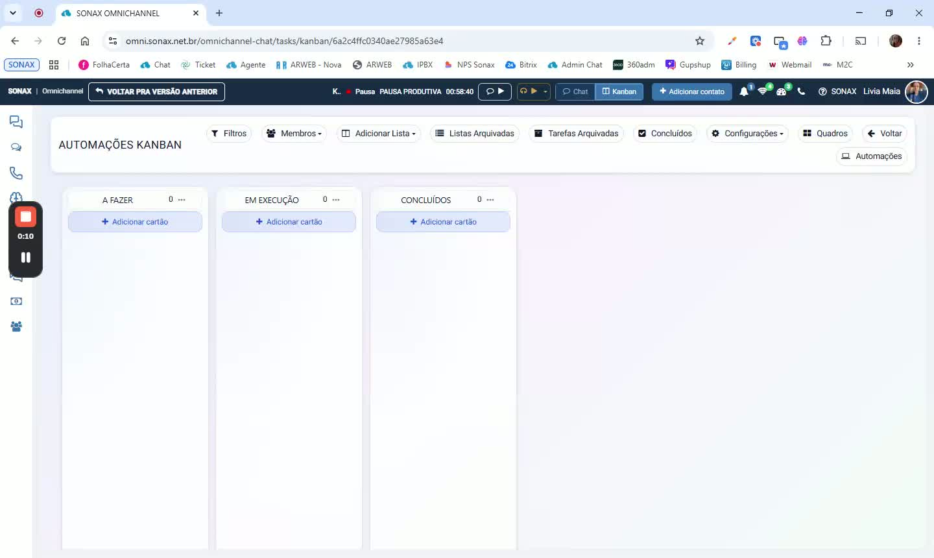
Task: Open the ARWEB - Nova bookmark
Action: (x=309, y=65)
